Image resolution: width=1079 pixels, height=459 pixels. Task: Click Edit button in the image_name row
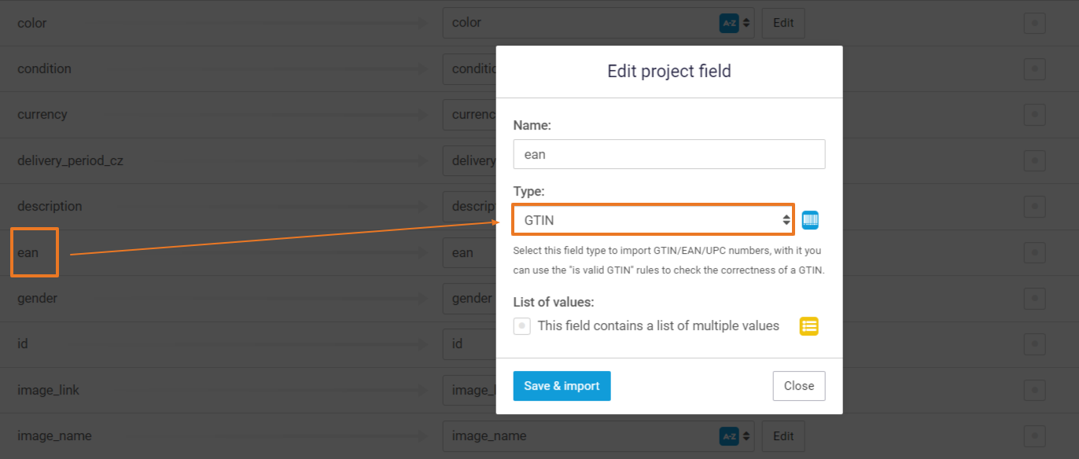click(x=783, y=435)
